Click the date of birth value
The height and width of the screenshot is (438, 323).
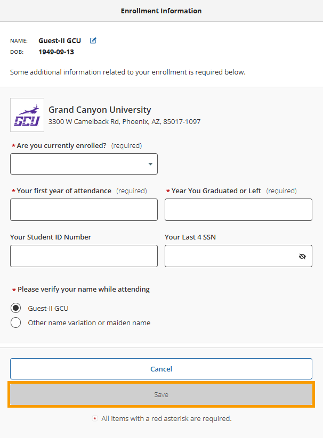tap(56, 52)
